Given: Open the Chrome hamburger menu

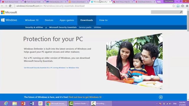Looking at the screenshot, I should (x=187, y=6).
